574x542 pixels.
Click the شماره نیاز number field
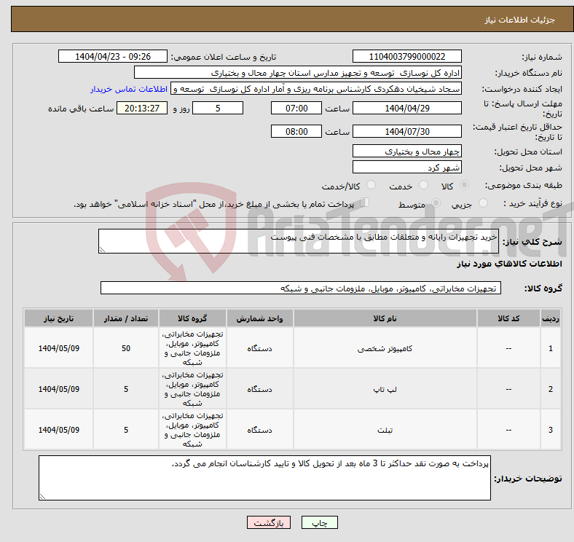[407, 56]
